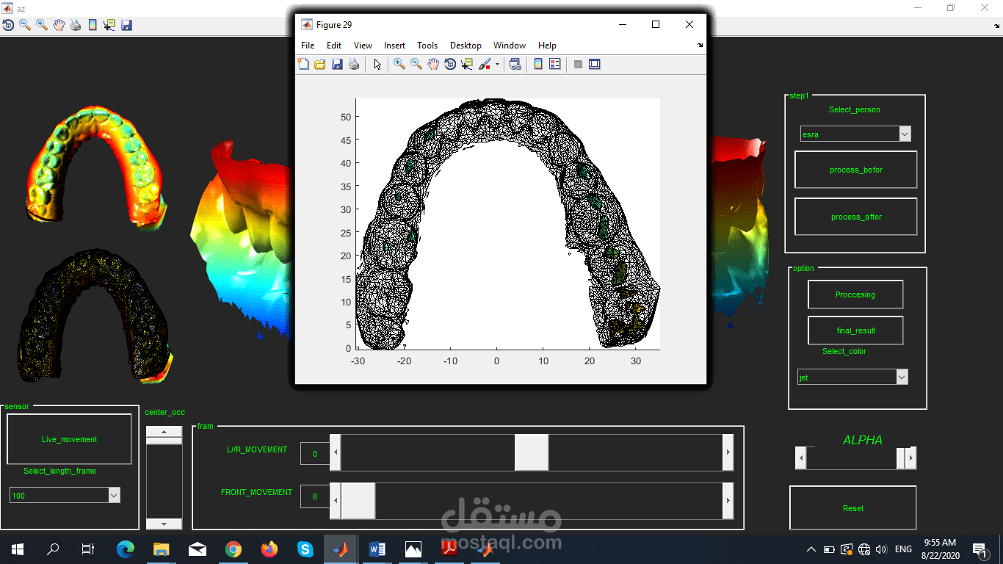Click Rotate 3D icon in az window toolbar

tap(8, 25)
